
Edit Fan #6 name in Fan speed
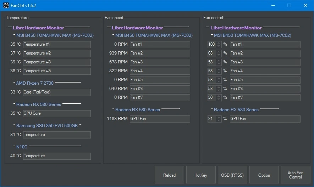(x=160, y=89)
